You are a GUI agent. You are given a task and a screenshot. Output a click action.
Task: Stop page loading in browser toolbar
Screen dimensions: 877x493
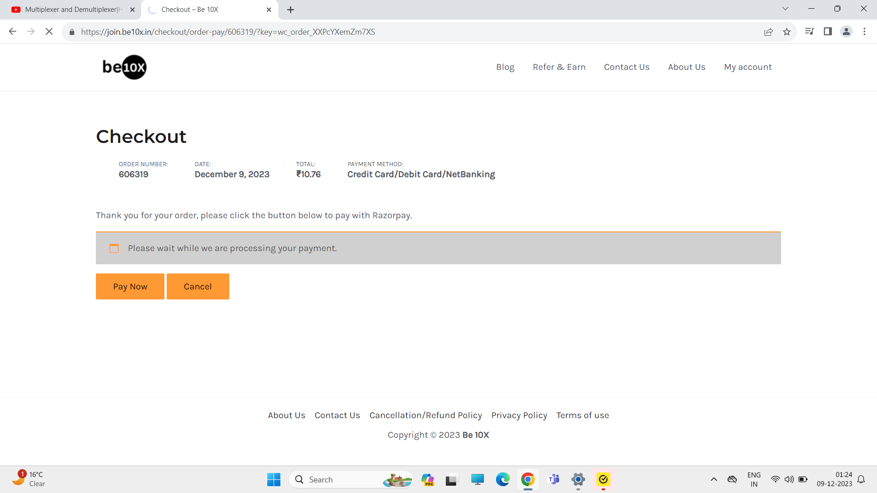tap(49, 31)
